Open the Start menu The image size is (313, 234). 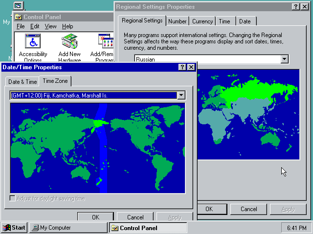tap(14, 228)
